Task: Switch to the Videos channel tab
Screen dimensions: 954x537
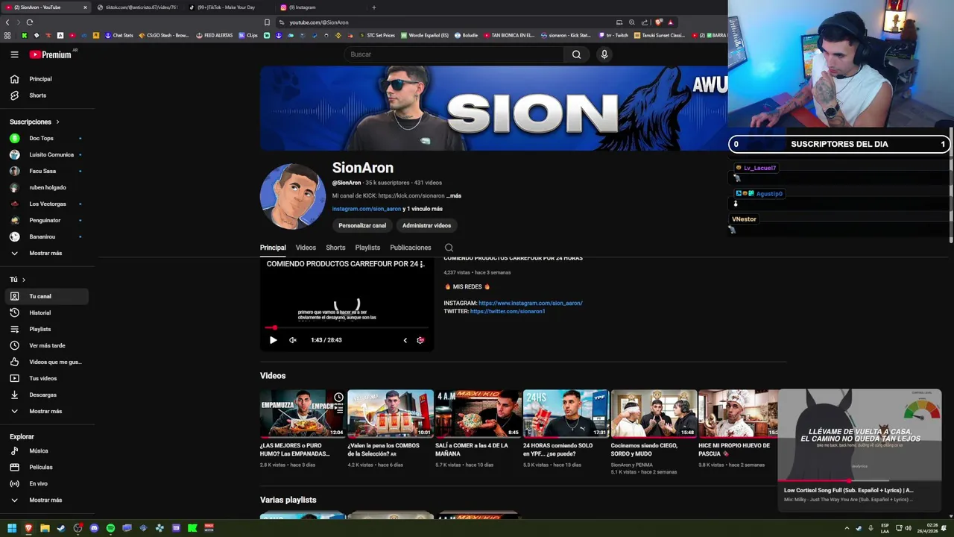Action: tap(306, 248)
